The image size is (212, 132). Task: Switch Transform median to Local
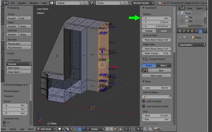(x=164, y=31)
